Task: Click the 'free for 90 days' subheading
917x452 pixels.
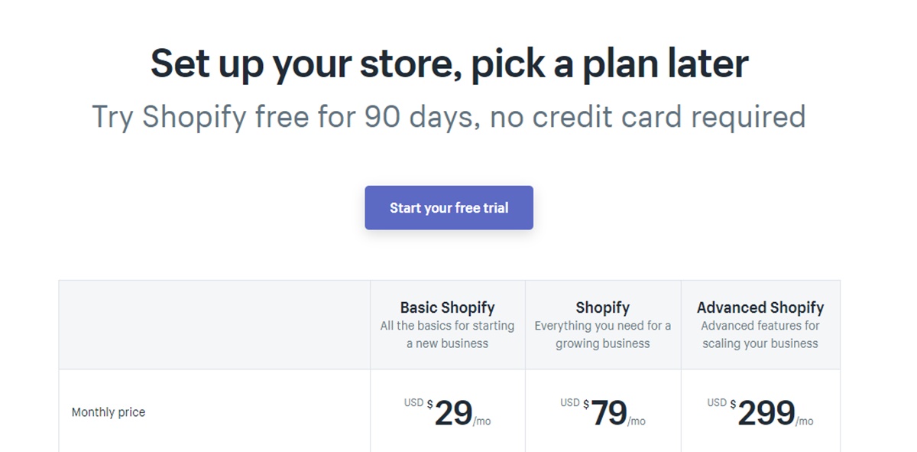Action: click(x=449, y=117)
